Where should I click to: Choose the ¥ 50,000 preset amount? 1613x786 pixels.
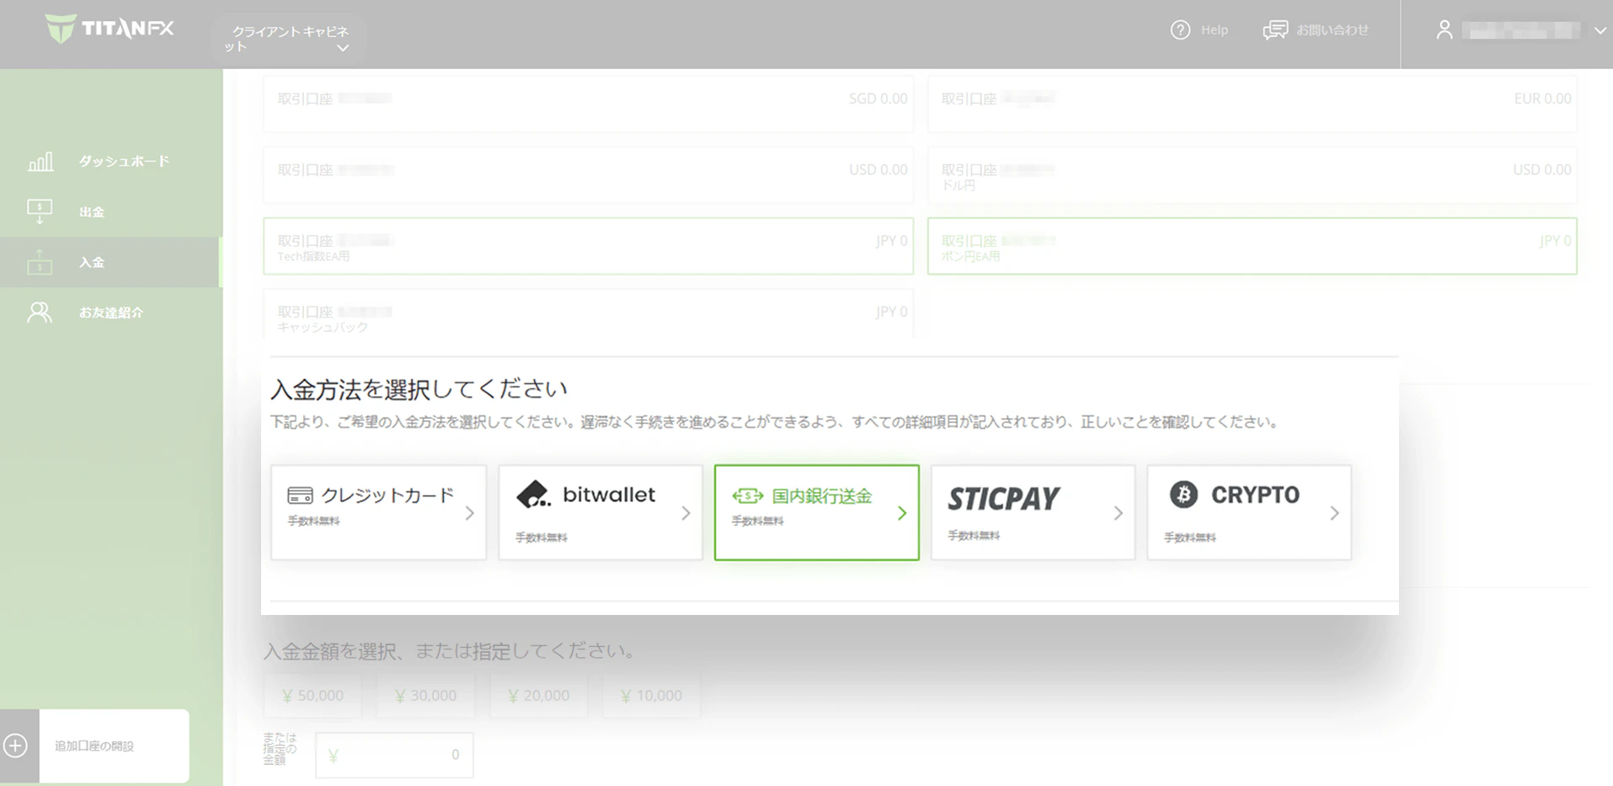tap(312, 696)
